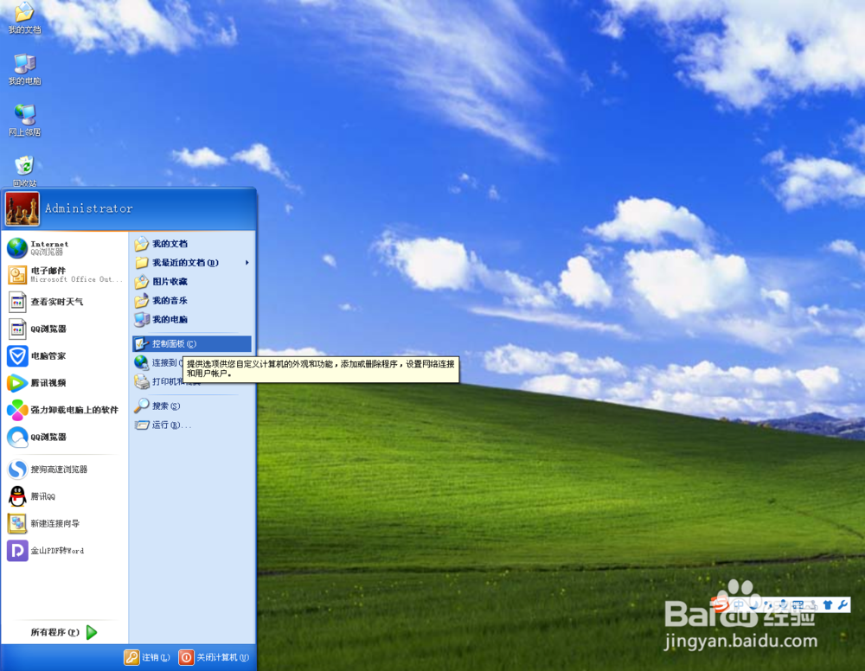
Task: Launch 电脑管家 from Start menu
Action: tap(65, 355)
